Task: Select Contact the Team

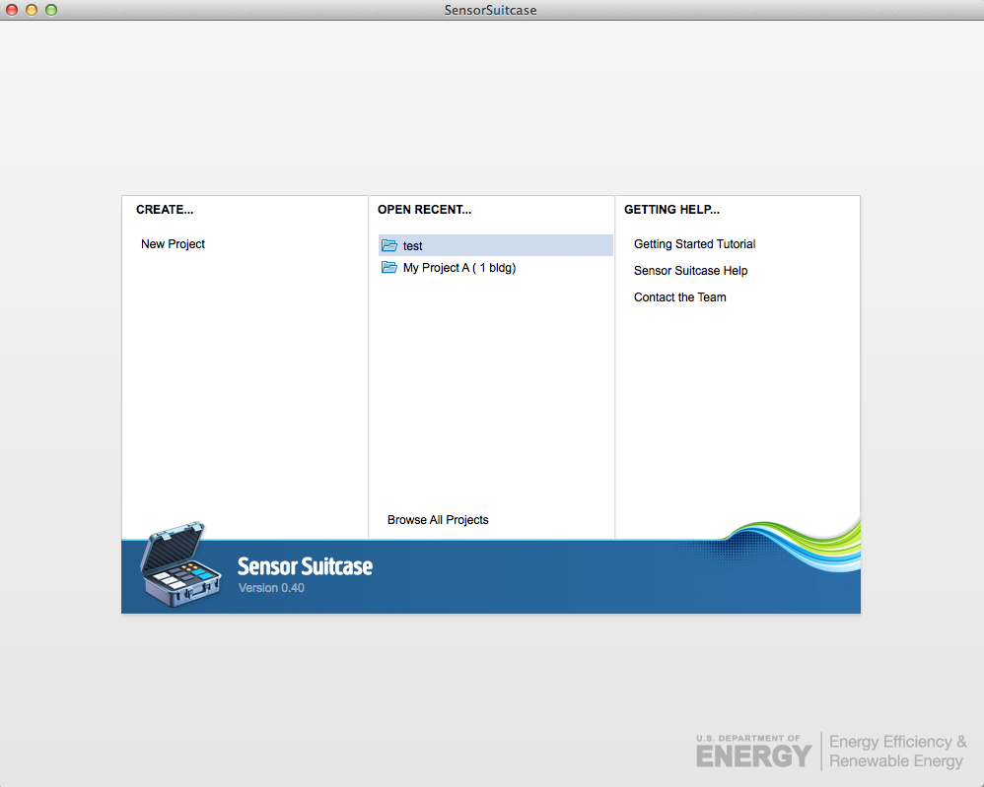Action: (x=679, y=297)
